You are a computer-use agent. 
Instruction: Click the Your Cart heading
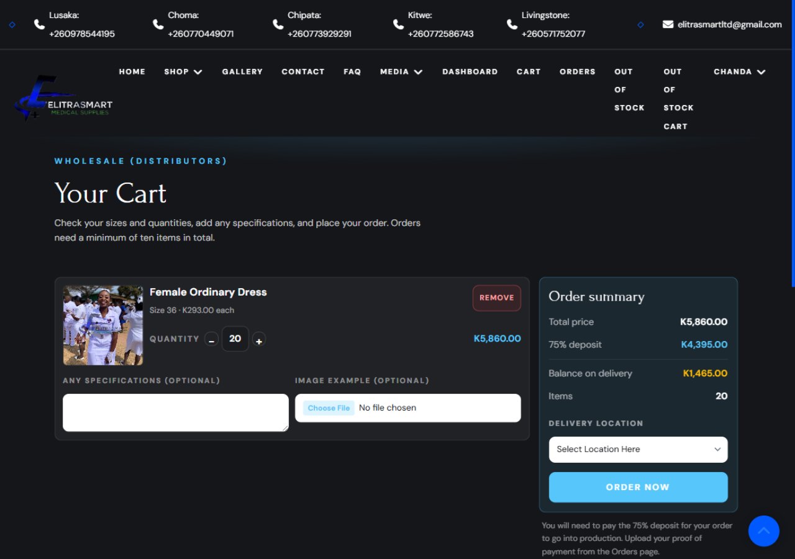111,193
